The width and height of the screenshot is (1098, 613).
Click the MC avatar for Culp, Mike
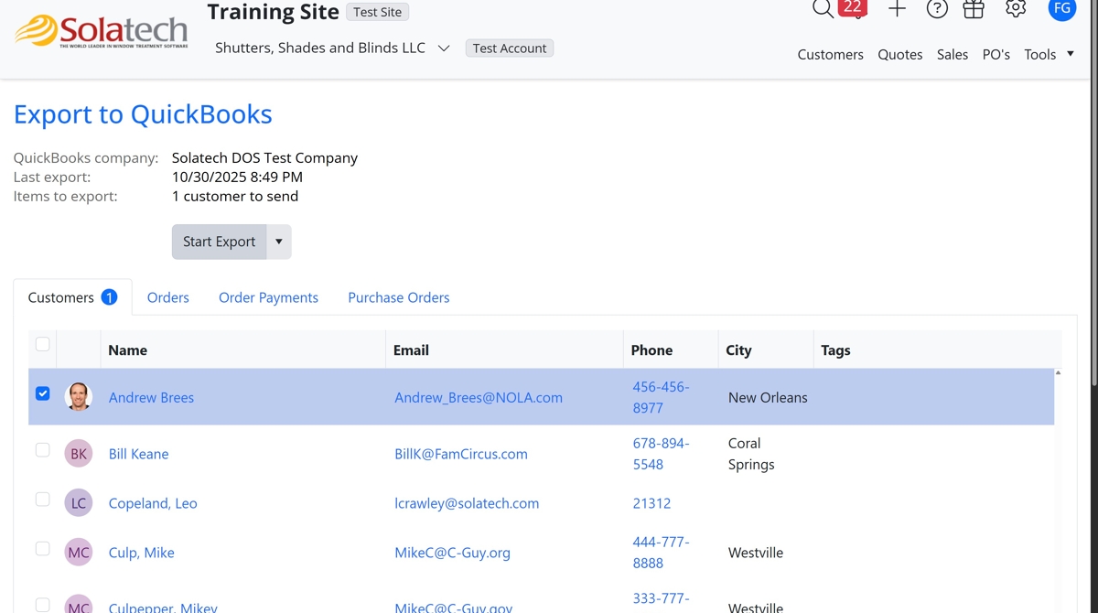[x=79, y=553]
